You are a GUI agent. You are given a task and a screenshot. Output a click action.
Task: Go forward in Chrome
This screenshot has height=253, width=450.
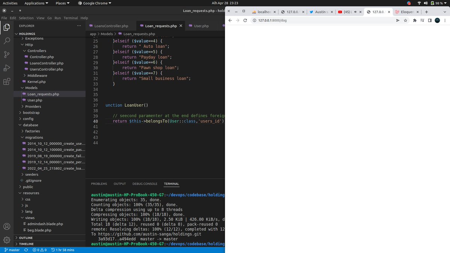tap(237, 21)
